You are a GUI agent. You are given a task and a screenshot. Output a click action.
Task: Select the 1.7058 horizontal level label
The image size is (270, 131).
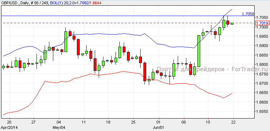point(247,14)
